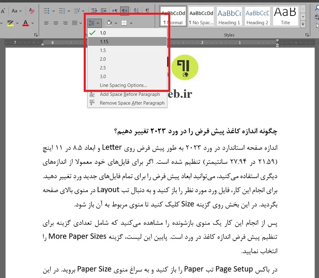Justify the paragraph text
Image resolution: width=319 pixels, height=278 pixels.
(x=75, y=23)
